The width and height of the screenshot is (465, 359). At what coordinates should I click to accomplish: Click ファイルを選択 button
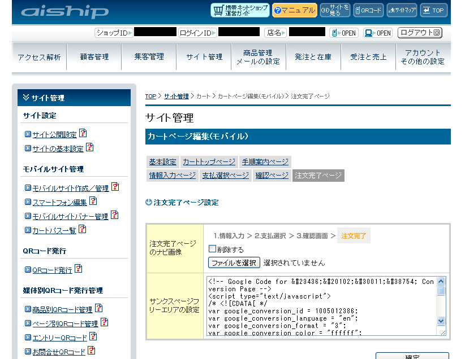coord(234,262)
